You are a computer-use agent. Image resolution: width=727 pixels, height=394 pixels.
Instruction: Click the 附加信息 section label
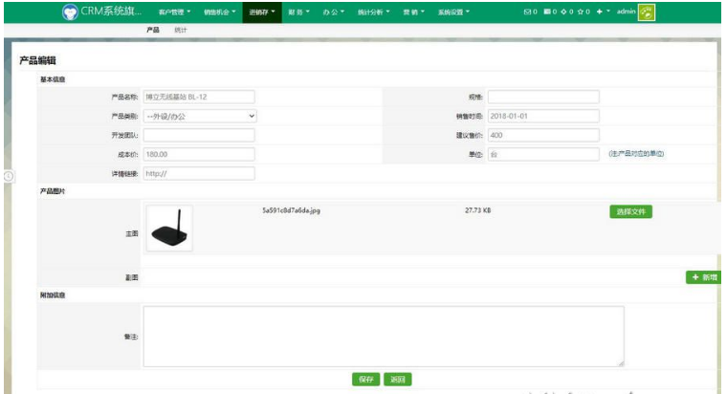pos(53,295)
